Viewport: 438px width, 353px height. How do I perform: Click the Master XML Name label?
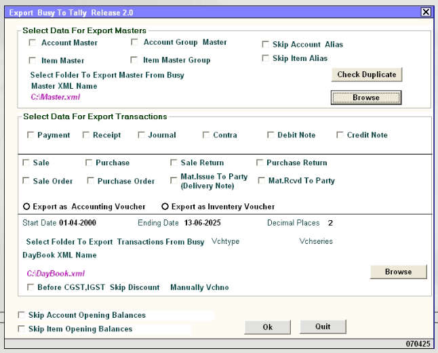point(64,86)
